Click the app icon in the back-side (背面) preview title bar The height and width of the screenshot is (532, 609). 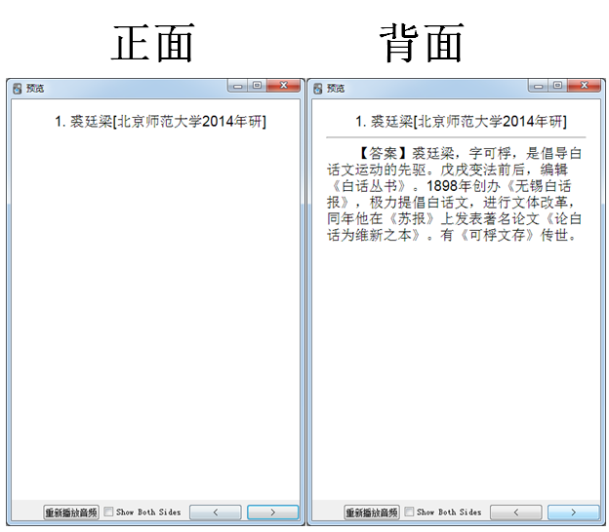[318, 89]
